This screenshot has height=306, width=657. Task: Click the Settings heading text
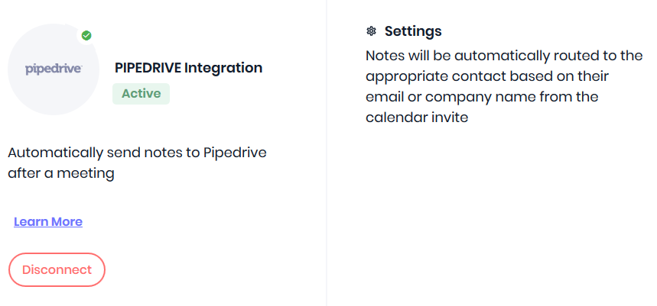click(413, 31)
